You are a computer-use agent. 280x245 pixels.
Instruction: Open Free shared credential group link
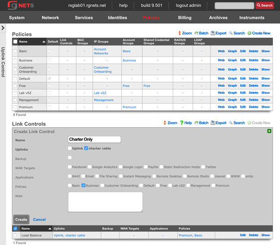pos(147,86)
